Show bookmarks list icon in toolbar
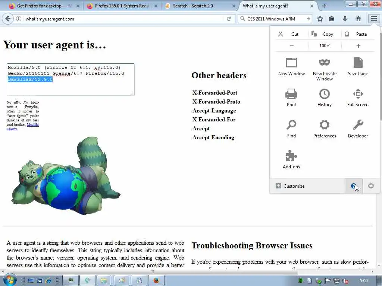This screenshot has width=382, height=286. click(332, 19)
